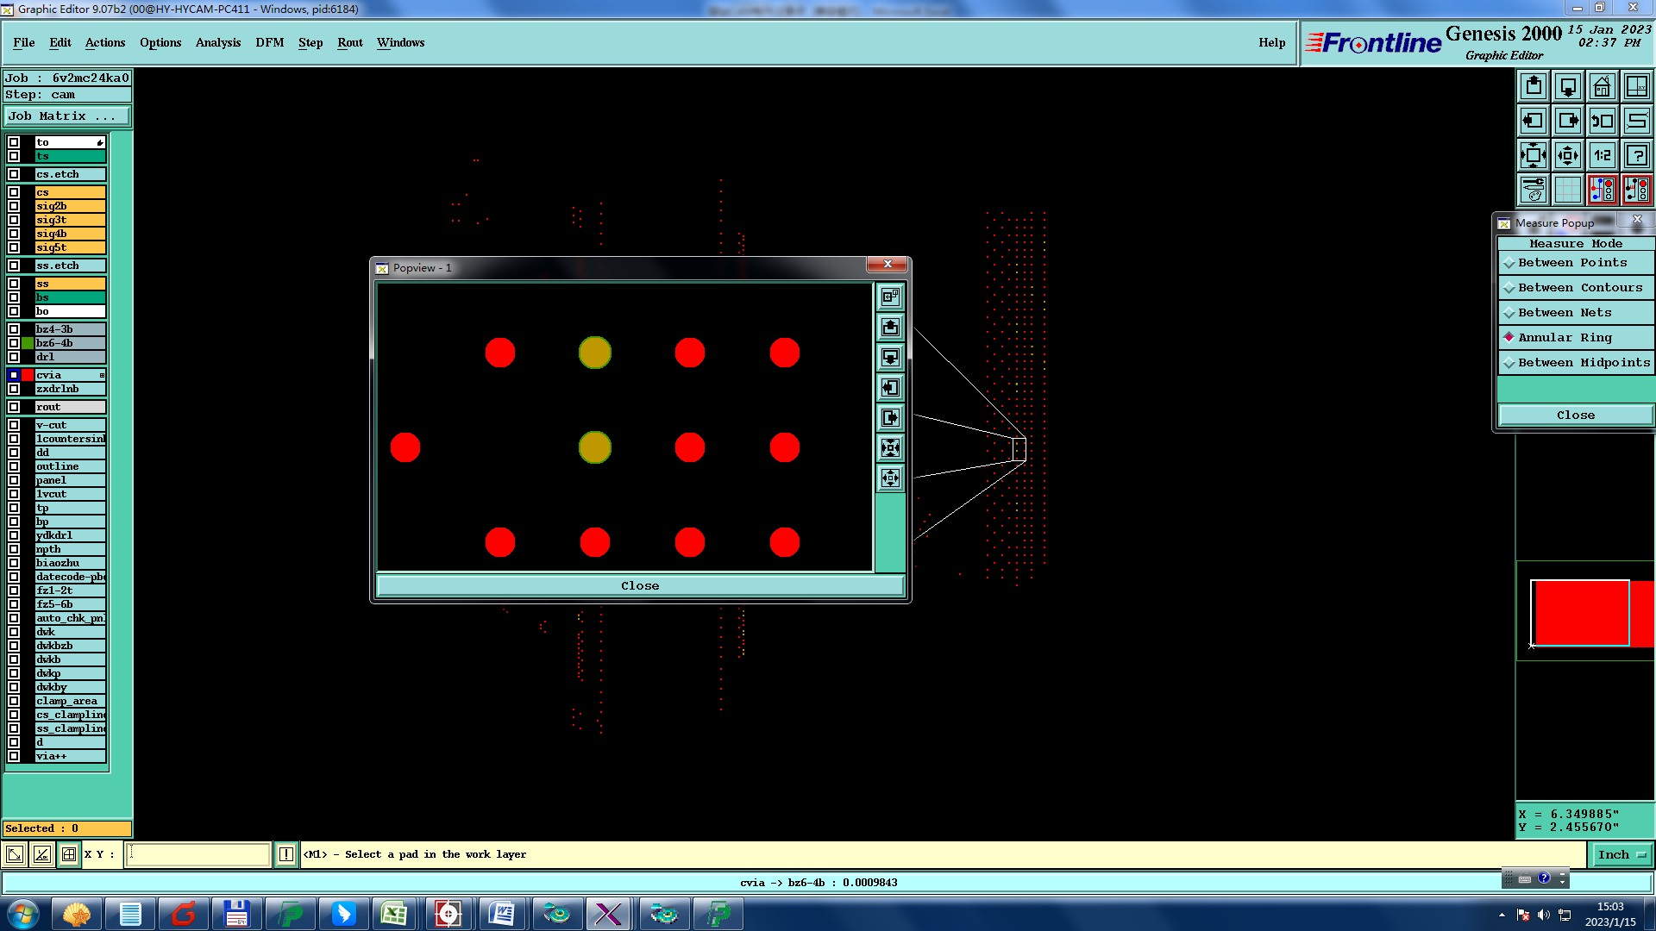Open the Analysis menu
Image resolution: width=1656 pixels, height=931 pixels.
pos(217,42)
